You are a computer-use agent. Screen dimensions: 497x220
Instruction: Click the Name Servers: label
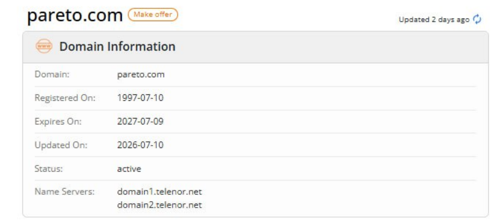tap(64, 192)
